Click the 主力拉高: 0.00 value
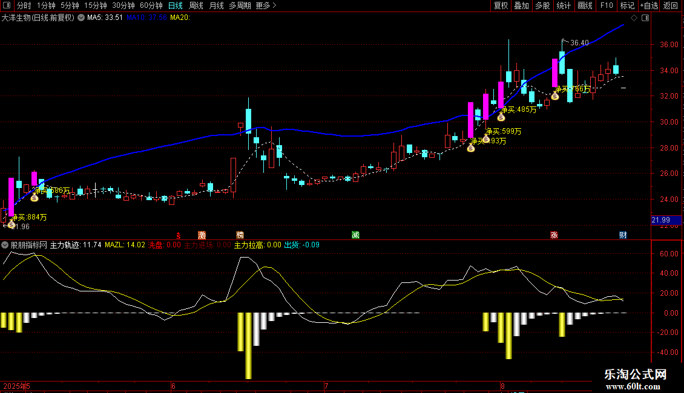 pos(258,245)
